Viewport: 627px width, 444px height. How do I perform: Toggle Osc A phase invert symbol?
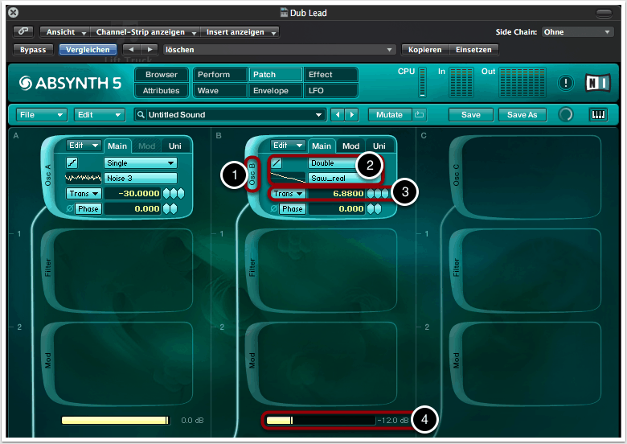[69, 209]
